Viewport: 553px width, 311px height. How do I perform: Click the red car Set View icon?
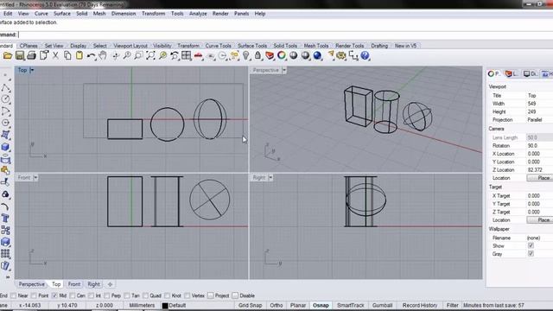coord(199,55)
